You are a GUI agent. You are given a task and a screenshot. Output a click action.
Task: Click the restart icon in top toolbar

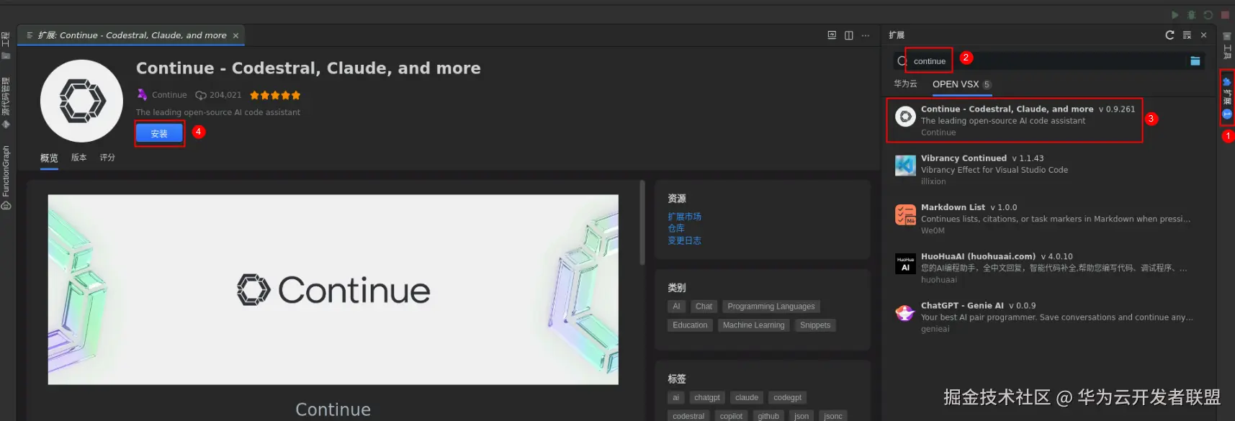[x=1208, y=15]
